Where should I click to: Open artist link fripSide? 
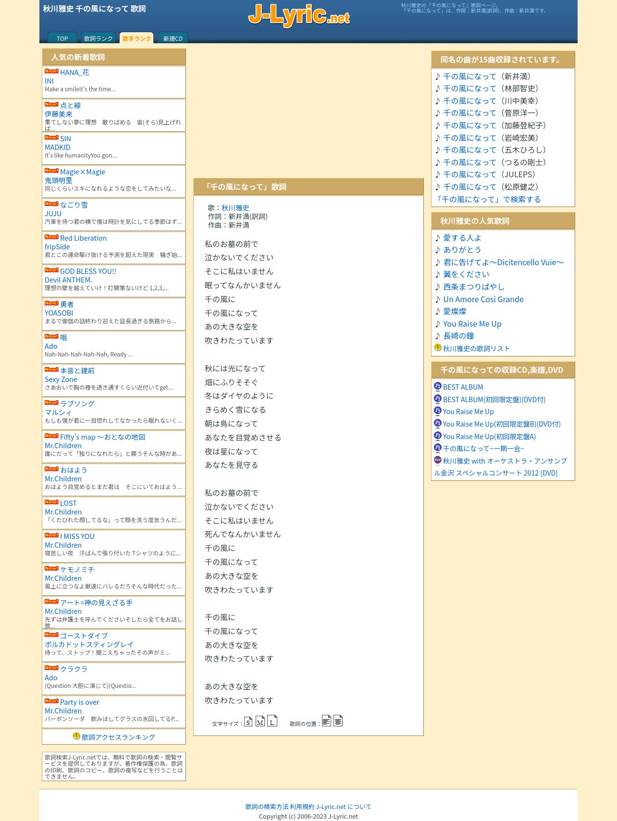[x=57, y=247]
